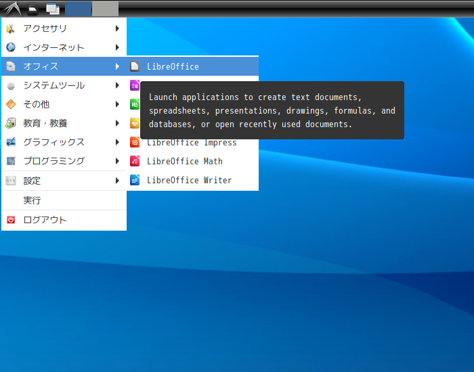Expand the アクセサリ submenu arrow

point(117,28)
